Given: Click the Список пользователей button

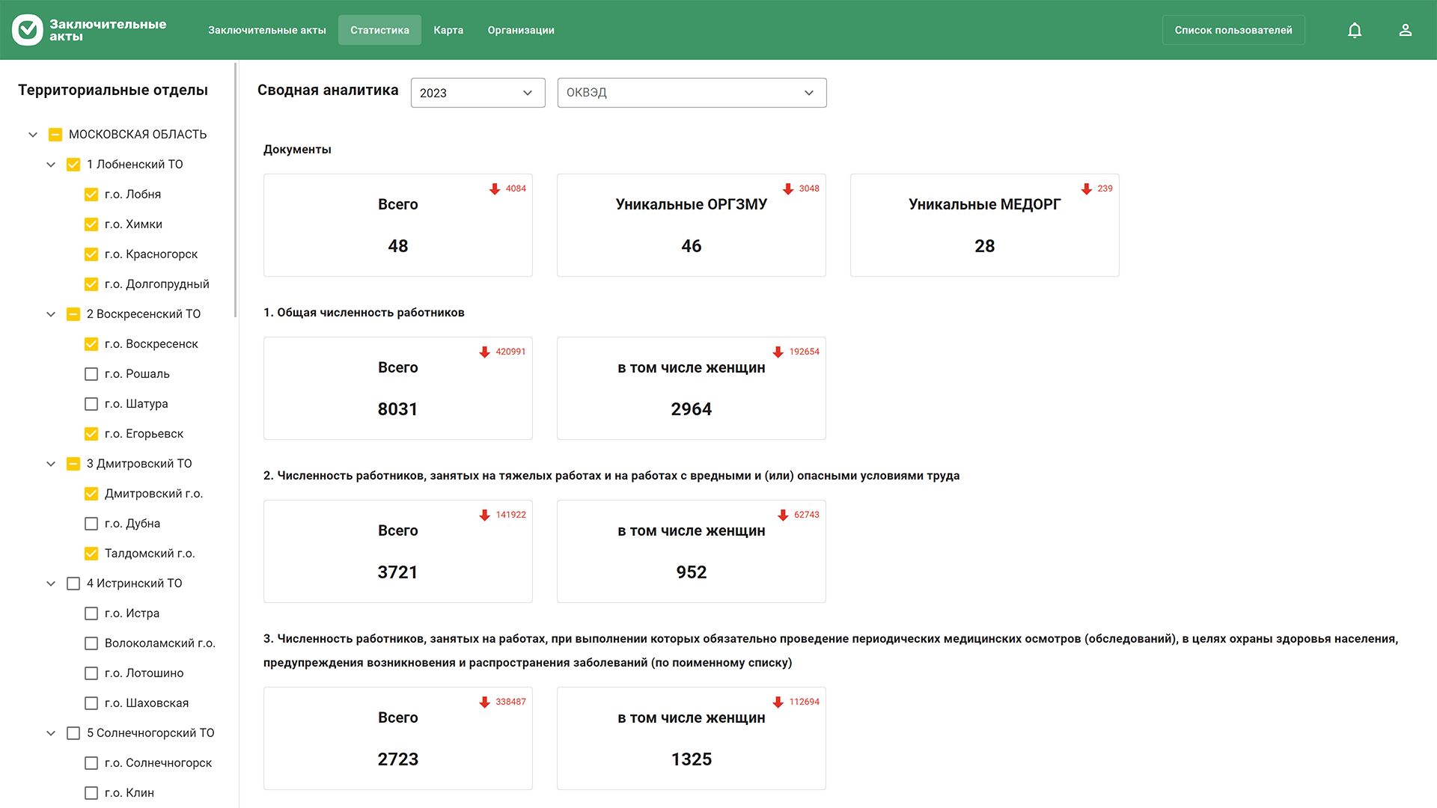Looking at the screenshot, I should click(1233, 30).
